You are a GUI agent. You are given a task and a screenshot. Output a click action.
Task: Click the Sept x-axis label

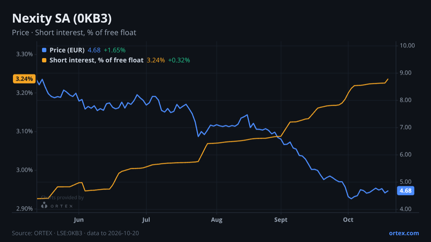[281, 219]
